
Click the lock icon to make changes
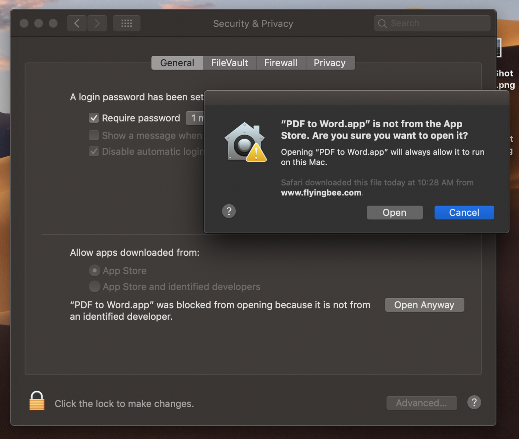(x=37, y=401)
